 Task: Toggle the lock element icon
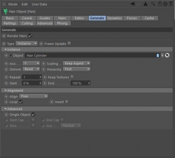(x=160, y=4)
